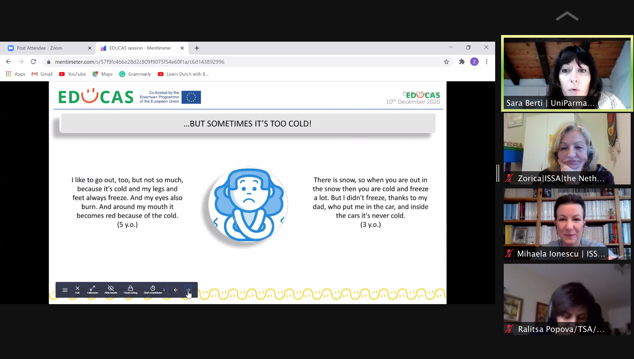Screen dimensions: 634x359
Task: Expand more presentation toolbar options chevron
Action: coord(164,290)
